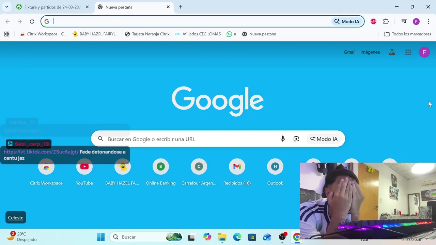Click the taskbar Buscar search box

(146, 237)
